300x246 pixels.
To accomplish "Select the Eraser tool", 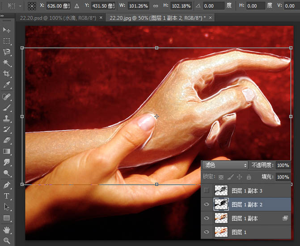I will [7, 140].
